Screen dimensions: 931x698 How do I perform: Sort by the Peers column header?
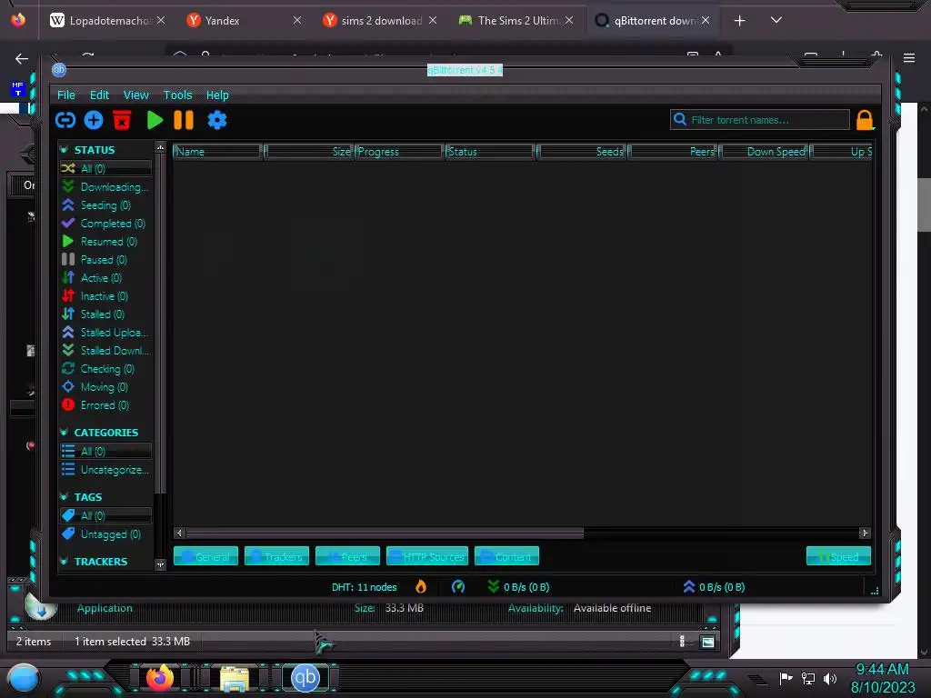674,152
